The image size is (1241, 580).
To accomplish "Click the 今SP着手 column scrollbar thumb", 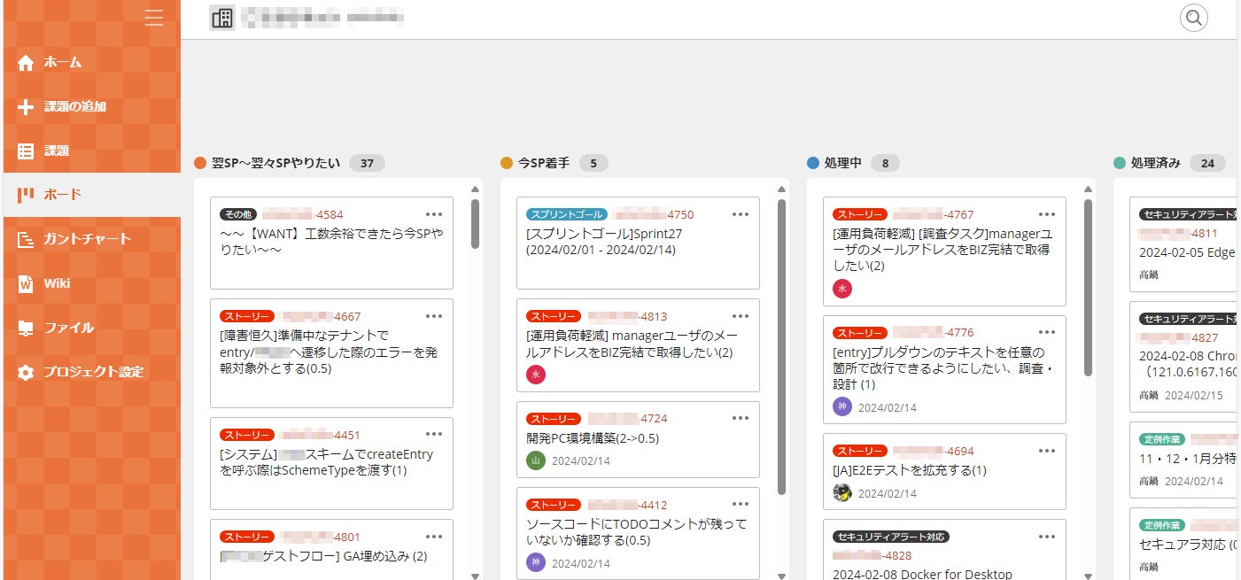I will coord(781,345).
